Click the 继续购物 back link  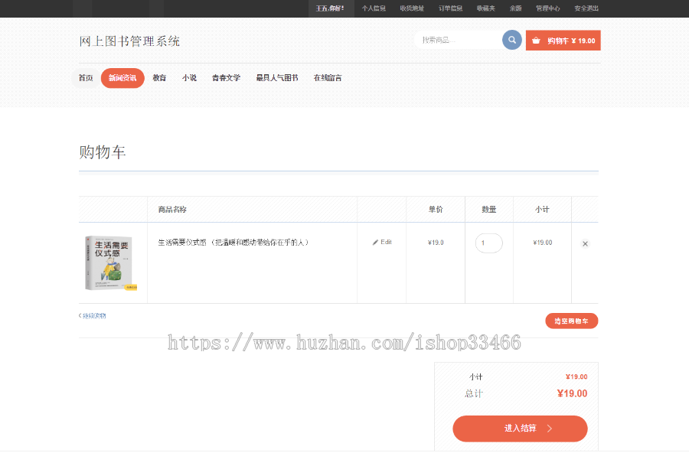tap(93, 315)
